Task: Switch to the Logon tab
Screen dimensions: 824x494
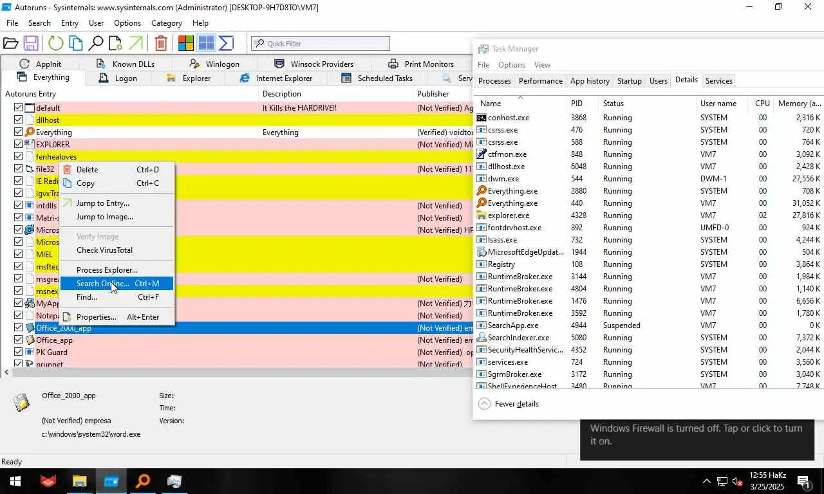Action: pos(118,78)
